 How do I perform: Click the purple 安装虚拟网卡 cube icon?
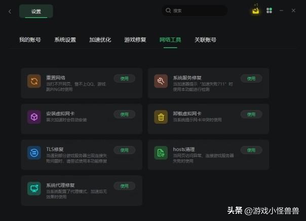[x=34, y=117]
